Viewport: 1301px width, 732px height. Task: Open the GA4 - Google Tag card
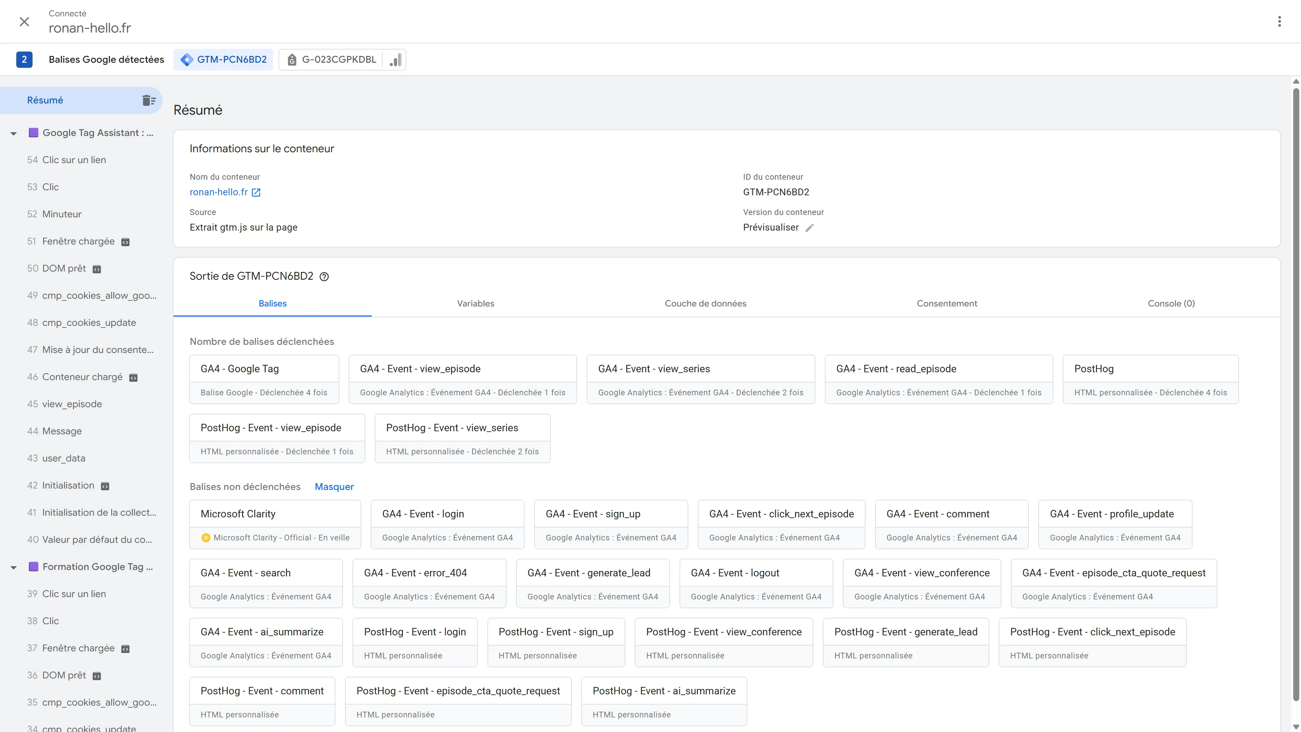pos(264,379)
